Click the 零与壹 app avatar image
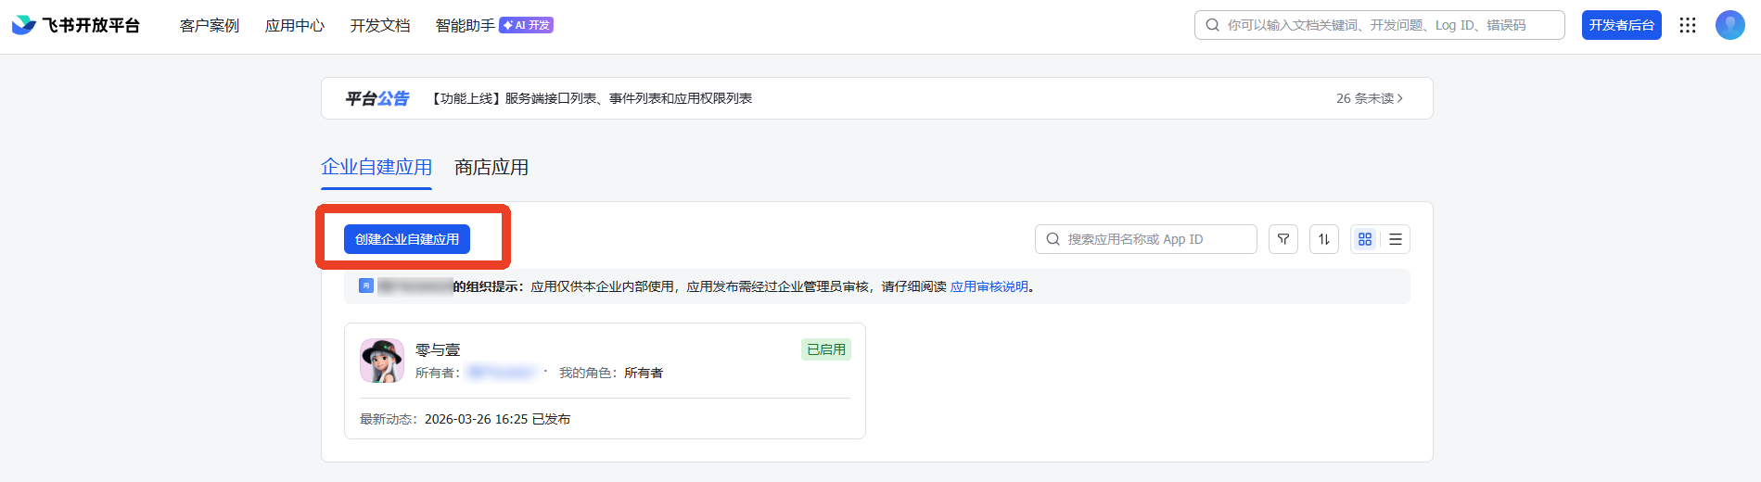1761x482 pixels. tap(382, 361)
